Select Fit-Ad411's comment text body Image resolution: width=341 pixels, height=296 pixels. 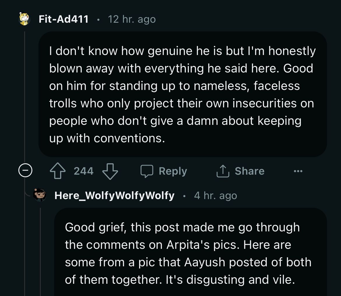182,94
